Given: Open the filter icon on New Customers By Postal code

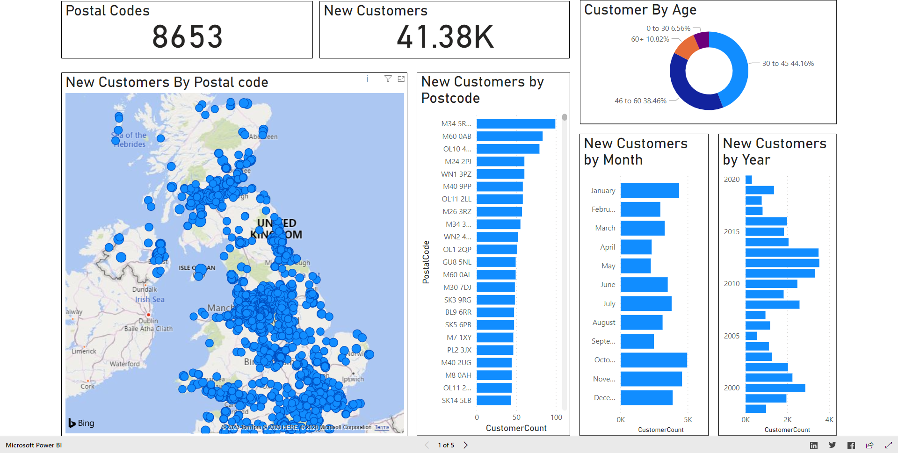Looking at the screenshot, I should click(x=388, y=79).
